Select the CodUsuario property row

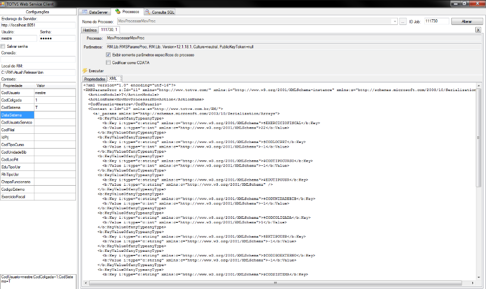pyautogui.click(x=38, y=93)
